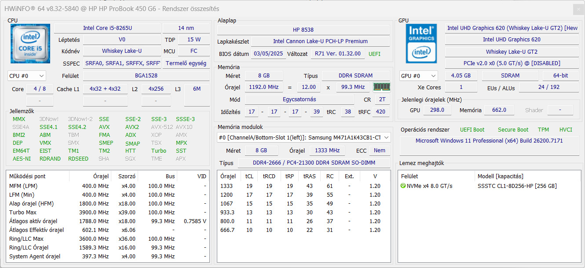Open the CPU #0 selector dropdown
Image resolution: width=585 pixels, height=268 pixels.
click(x=26, y=76)
